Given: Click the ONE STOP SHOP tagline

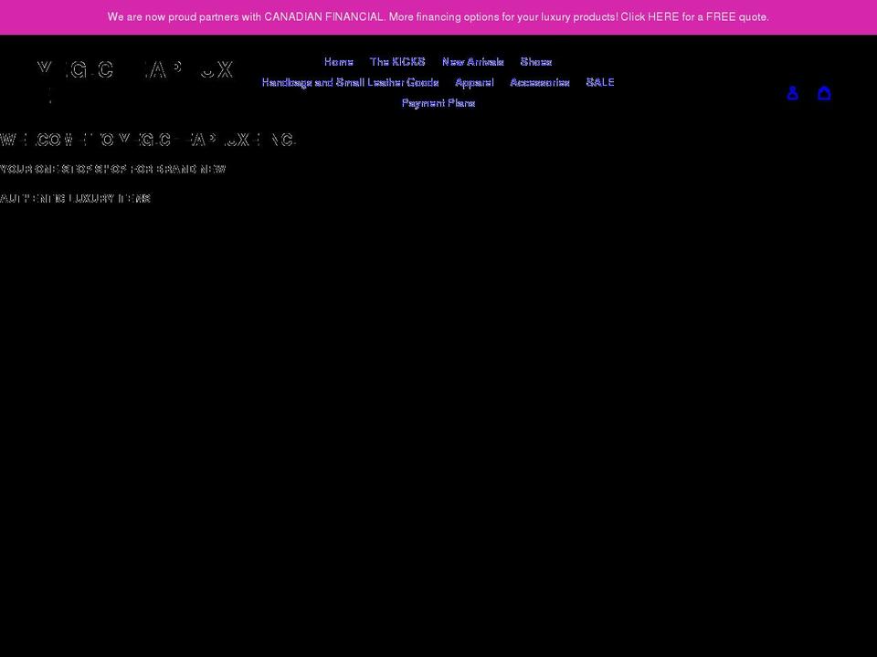Looking at the screenshot, I should pyautogui.click(x=113, y=169).
